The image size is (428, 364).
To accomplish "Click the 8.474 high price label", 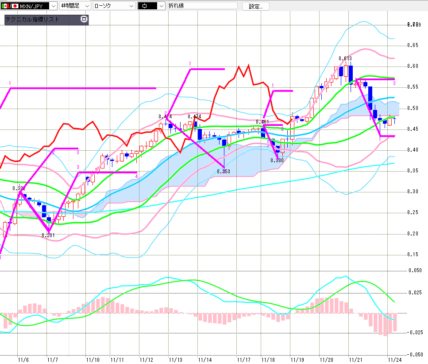I will (194, 117).
